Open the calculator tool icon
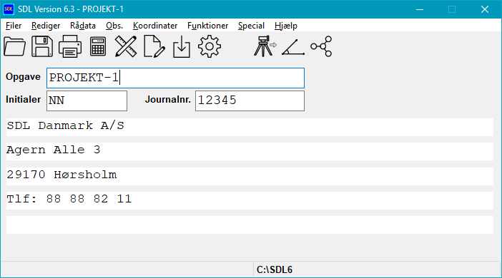This screenshot has height=278, width=502. coord(98,46)
